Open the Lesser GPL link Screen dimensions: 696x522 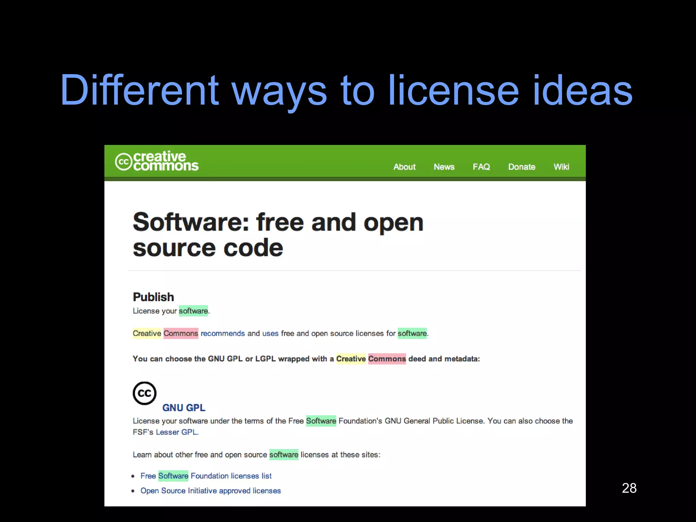tap(177, 432)
